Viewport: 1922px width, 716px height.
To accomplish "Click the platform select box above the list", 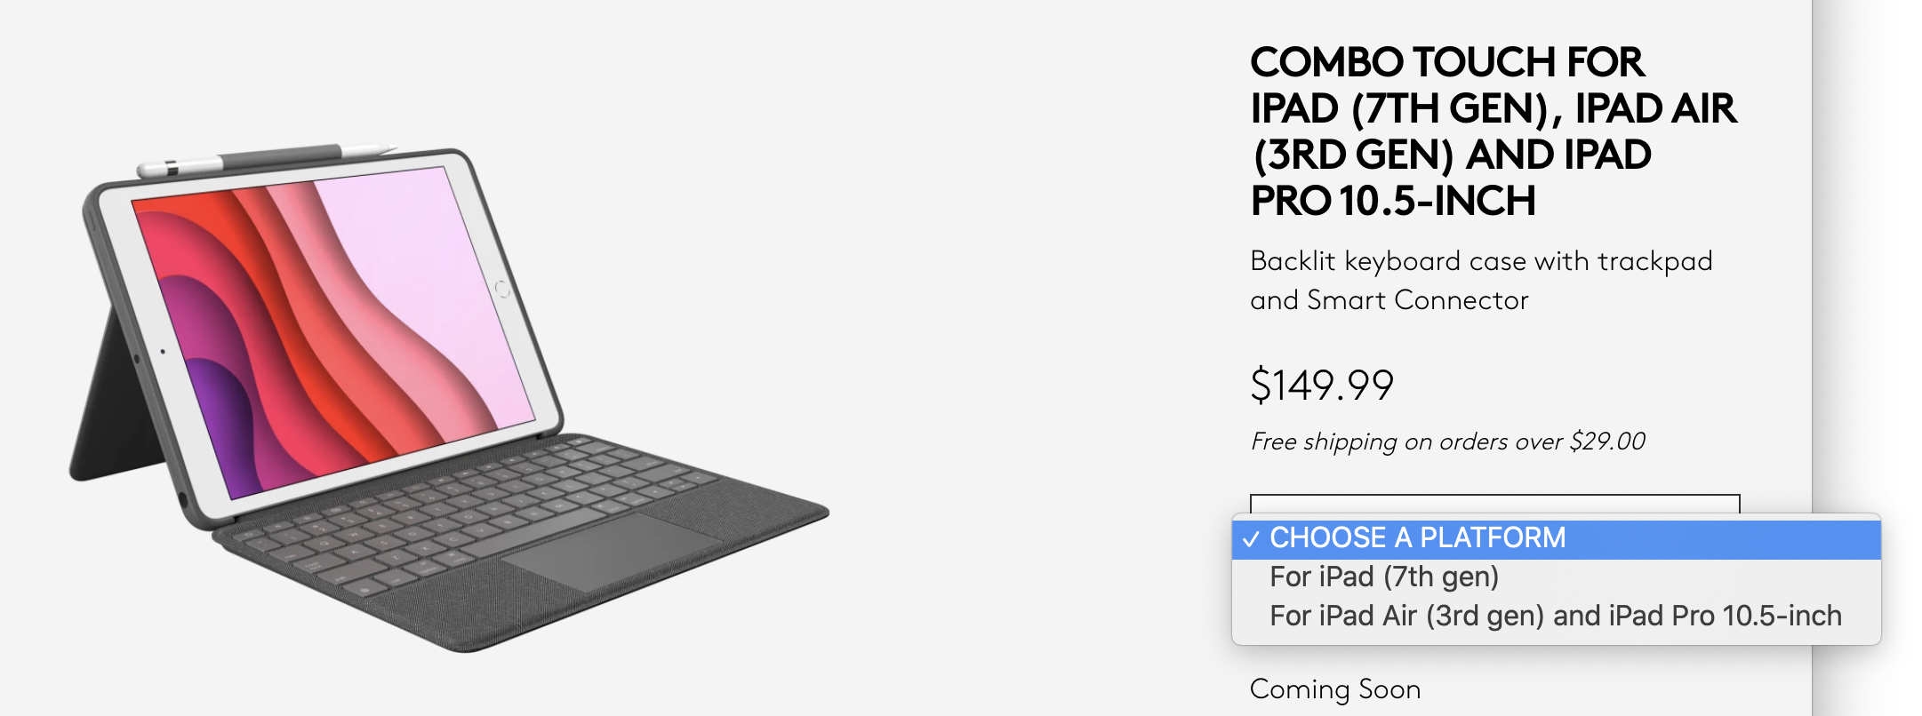I will coord(1494,504).
